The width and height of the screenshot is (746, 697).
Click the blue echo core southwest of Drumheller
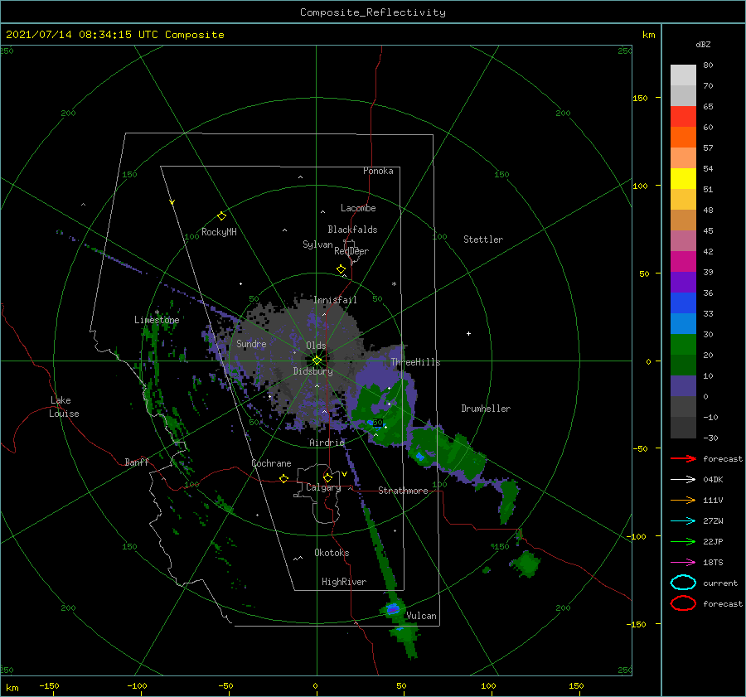pyautogui.click(x=419, y=457)
